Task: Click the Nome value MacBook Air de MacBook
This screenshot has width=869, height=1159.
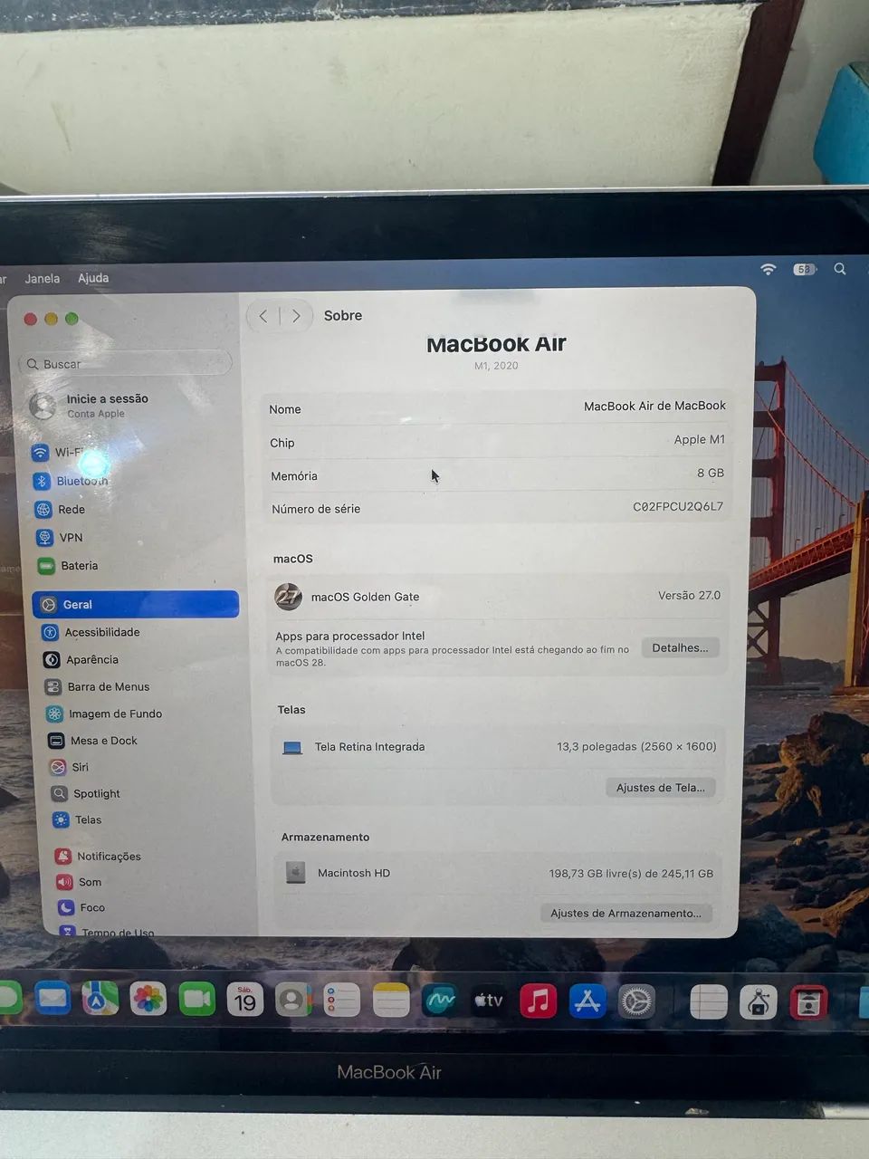Action: tap(654, 406)
